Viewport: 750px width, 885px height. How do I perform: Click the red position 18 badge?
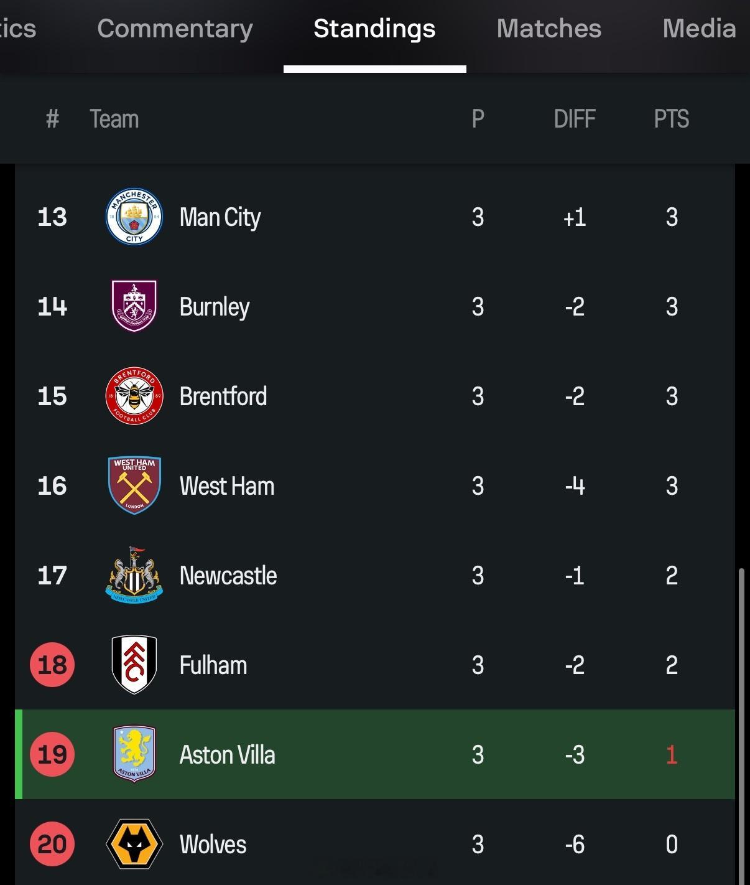(52, 665)
